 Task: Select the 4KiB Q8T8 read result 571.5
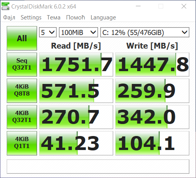pyautogui.click(x=76, y=91)
